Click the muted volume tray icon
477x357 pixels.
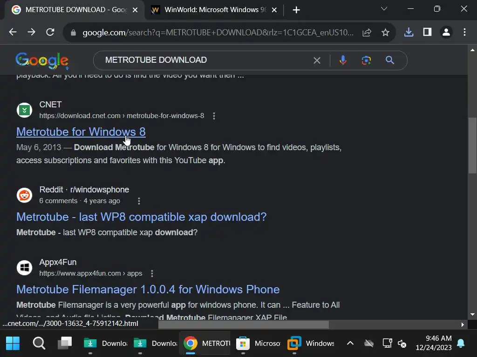[x=402, y=344]
